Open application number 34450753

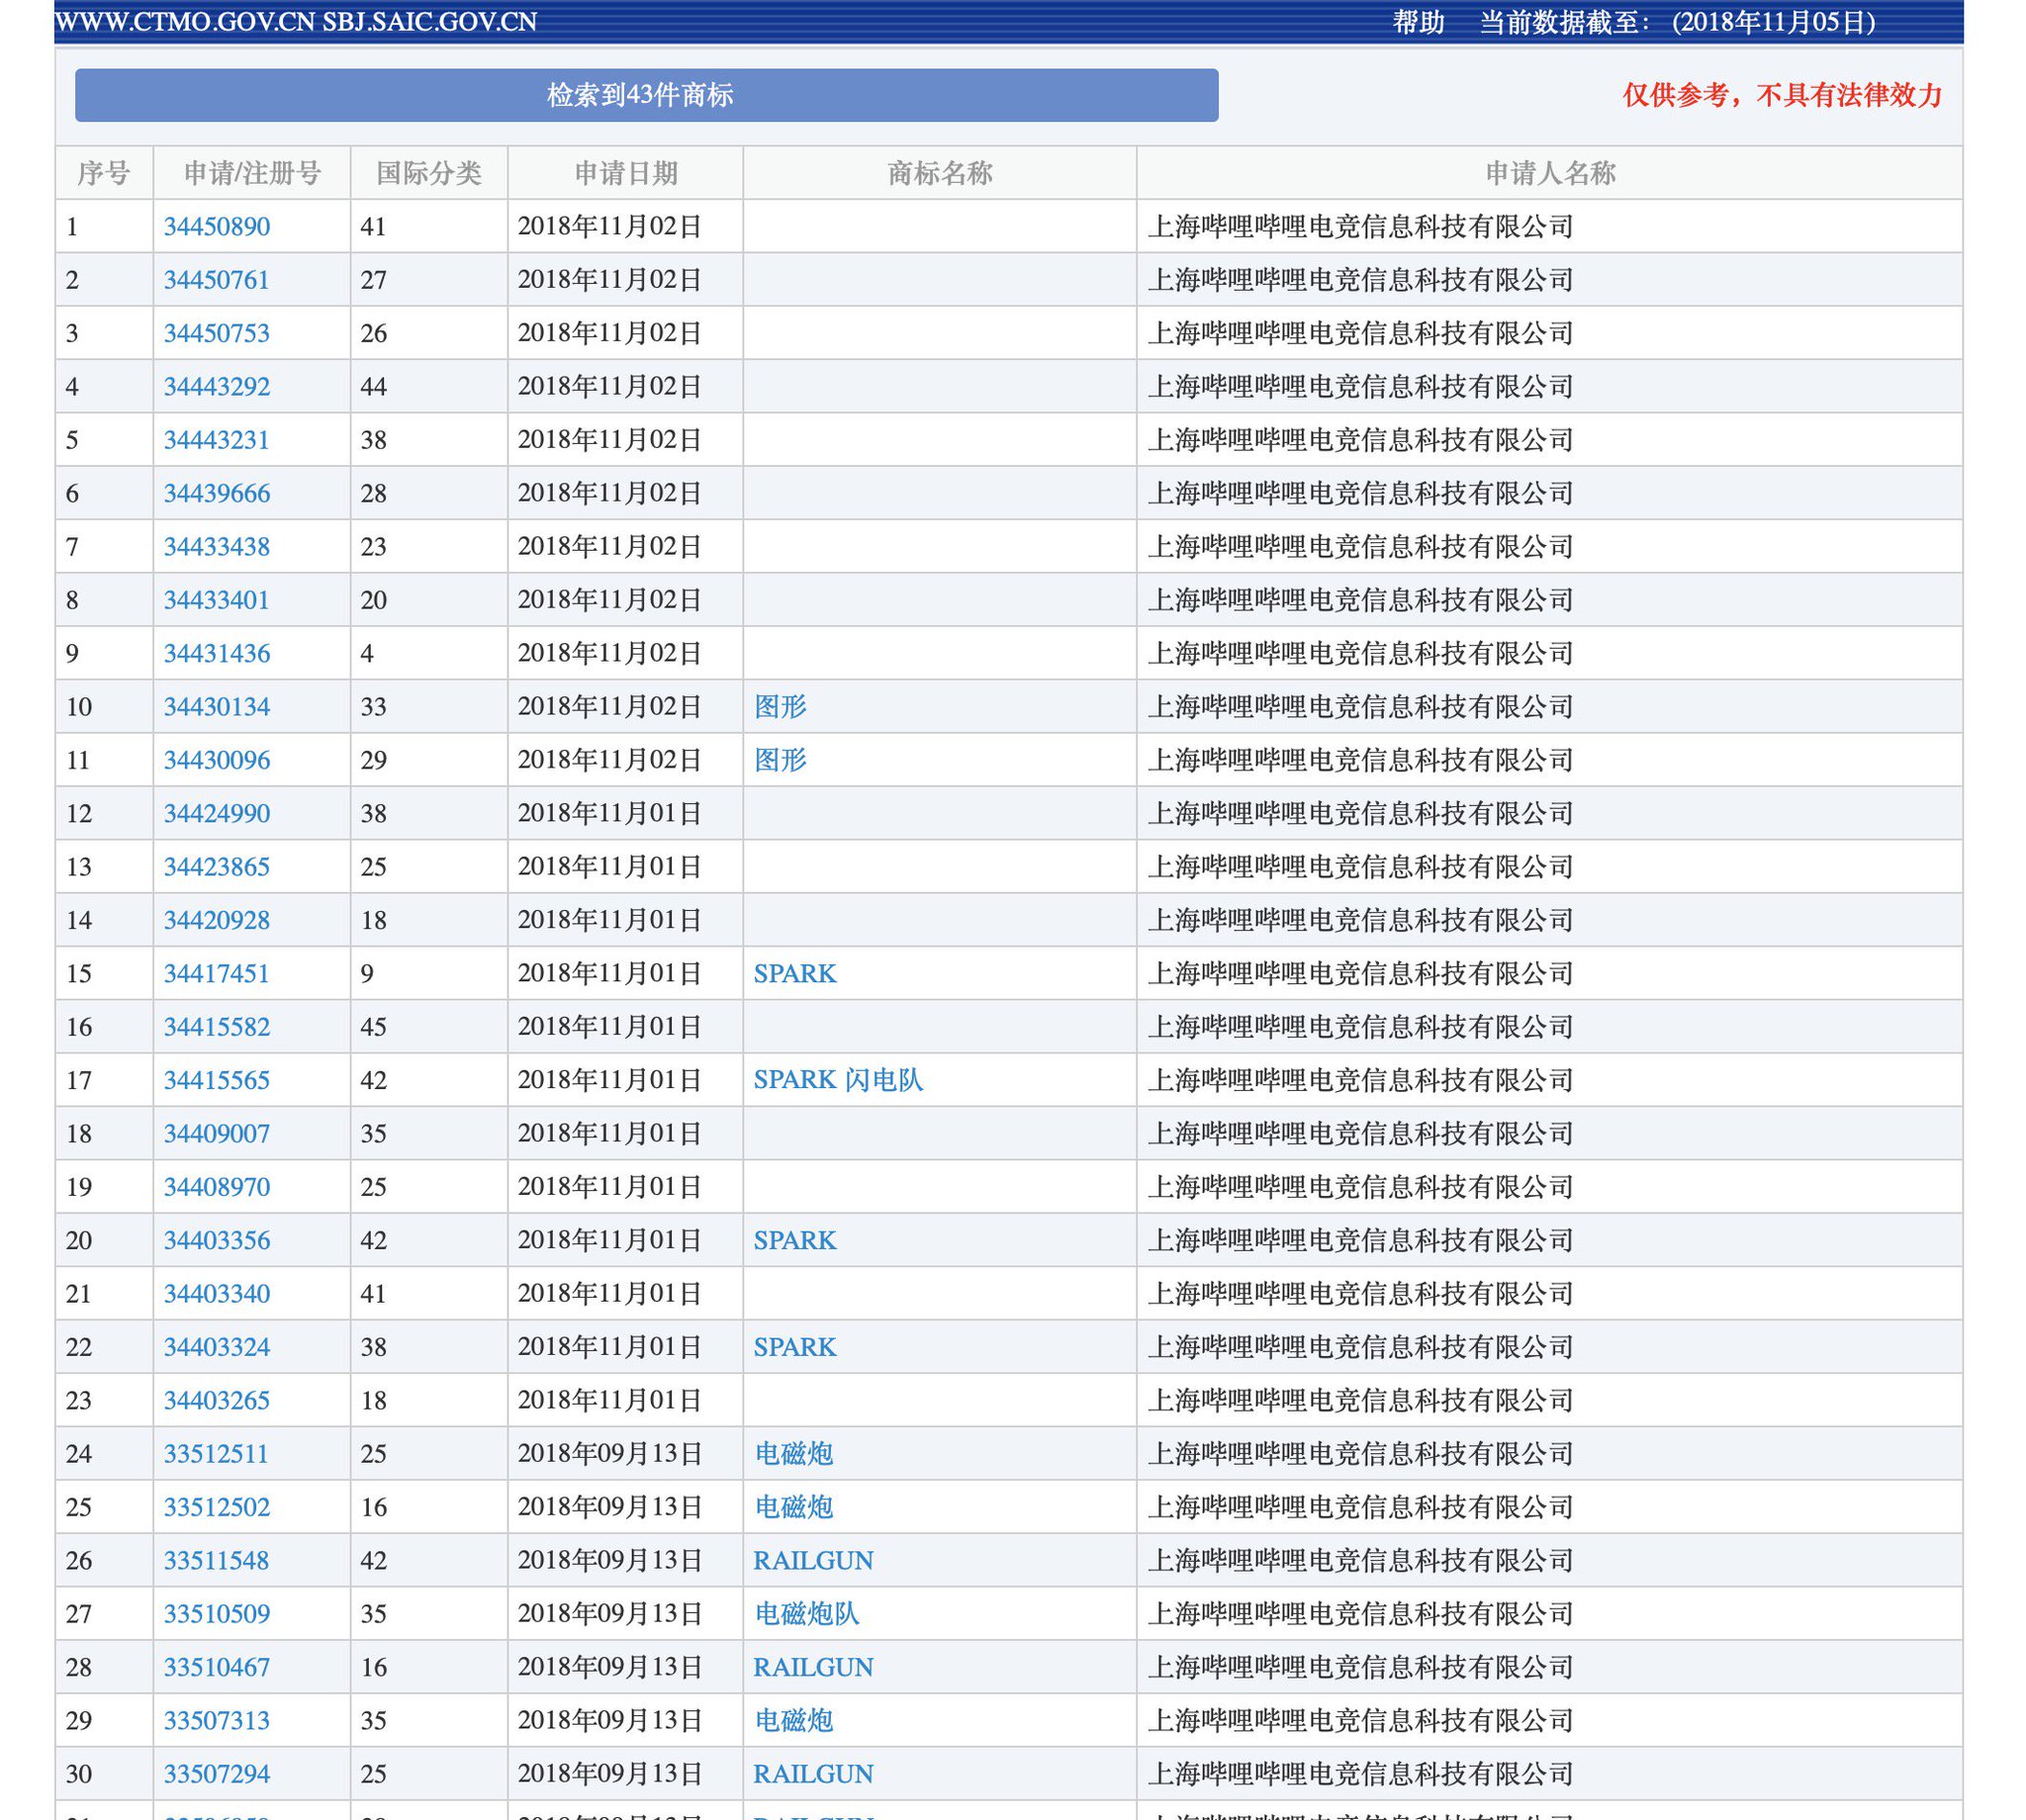(x=217, y=333)
